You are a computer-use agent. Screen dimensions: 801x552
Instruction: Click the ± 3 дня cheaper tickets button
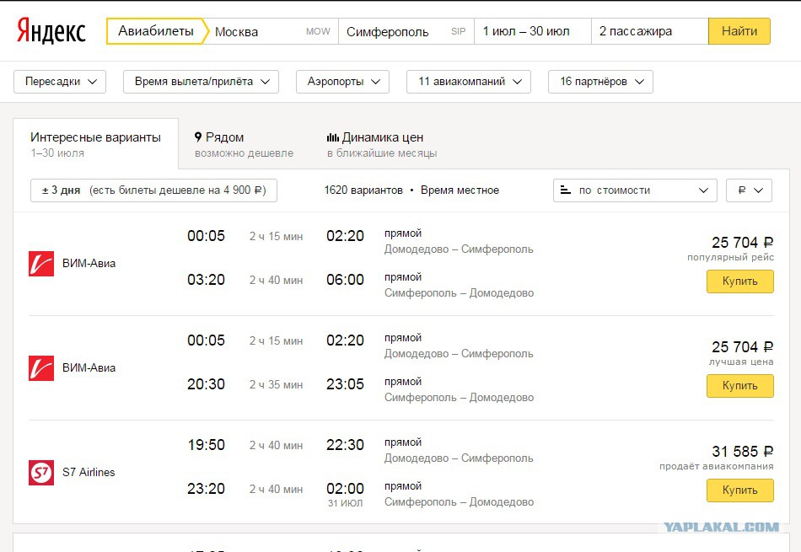(153, 190)
